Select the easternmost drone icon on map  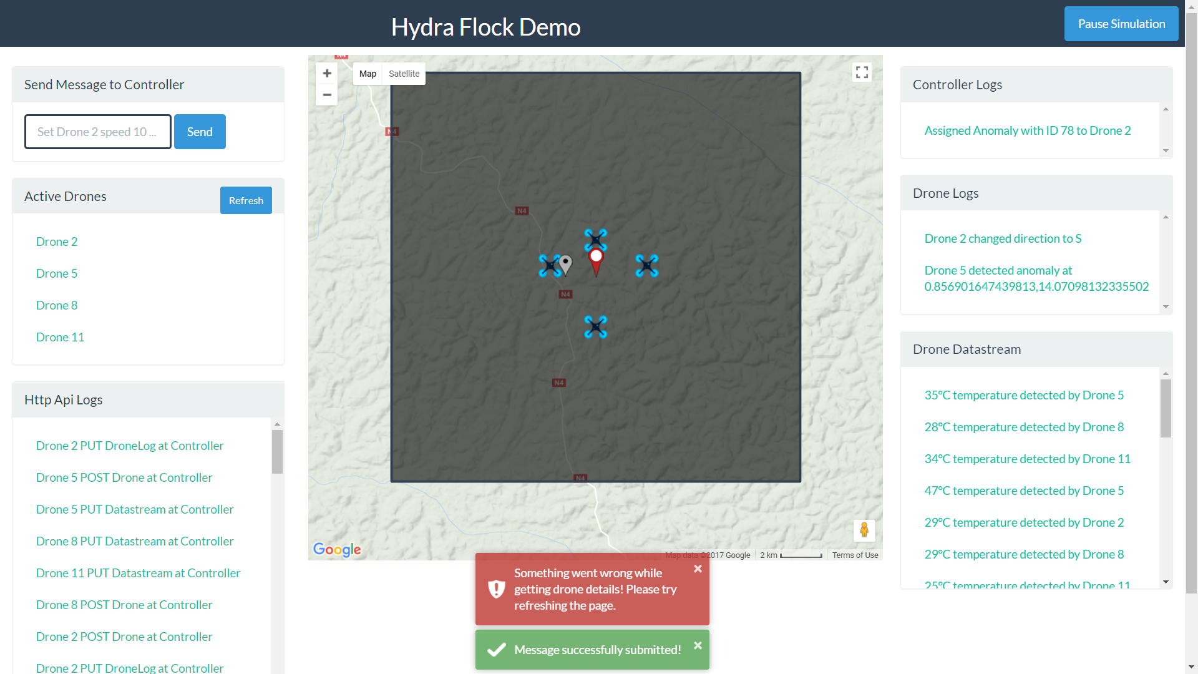(646, 266)
